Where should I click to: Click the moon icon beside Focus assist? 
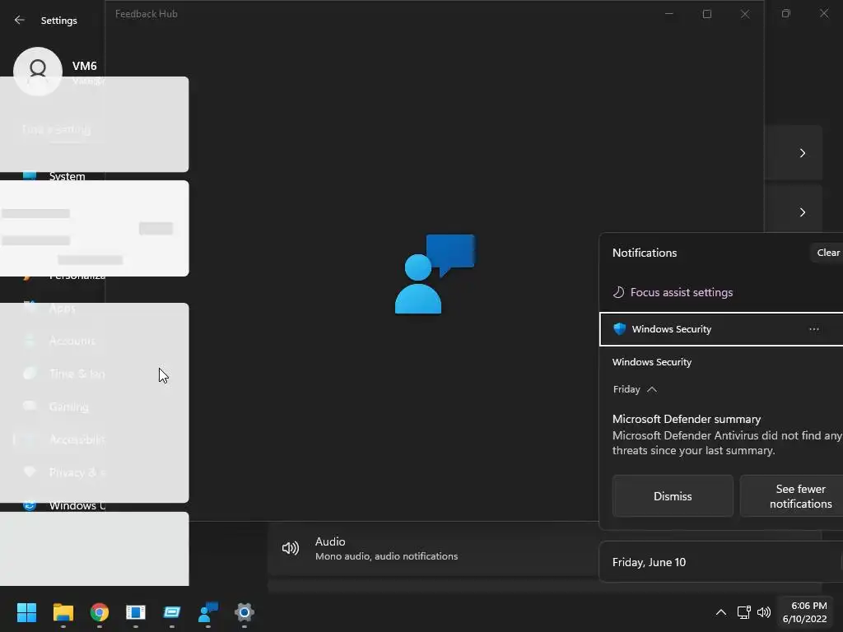(619, 292)
